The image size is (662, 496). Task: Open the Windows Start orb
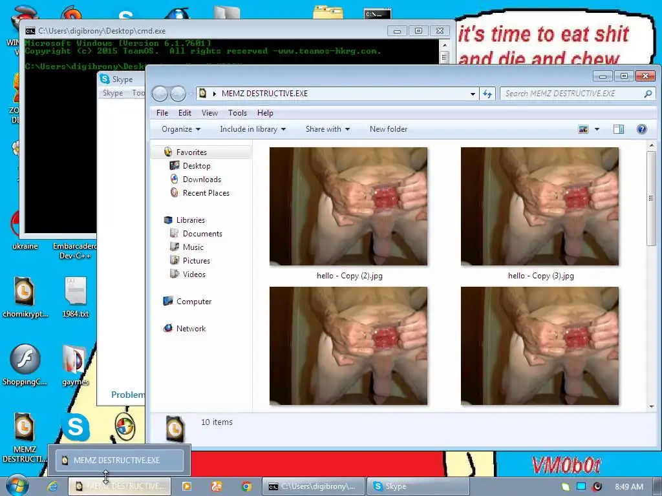(x=16, y=486)
